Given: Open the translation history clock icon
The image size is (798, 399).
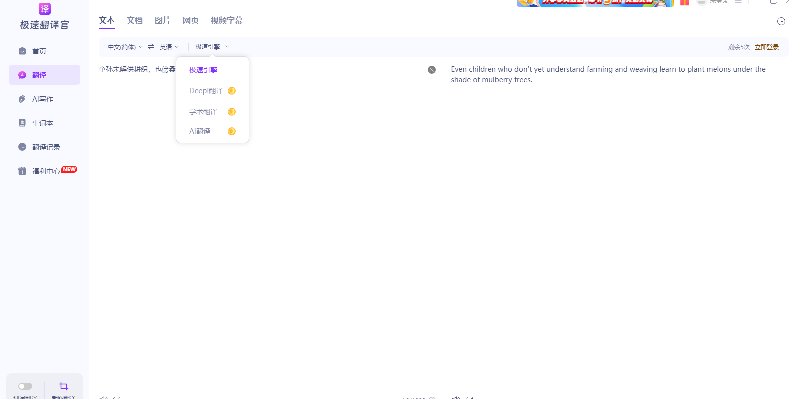Looking at the screenshot, I should coord(781,21).
